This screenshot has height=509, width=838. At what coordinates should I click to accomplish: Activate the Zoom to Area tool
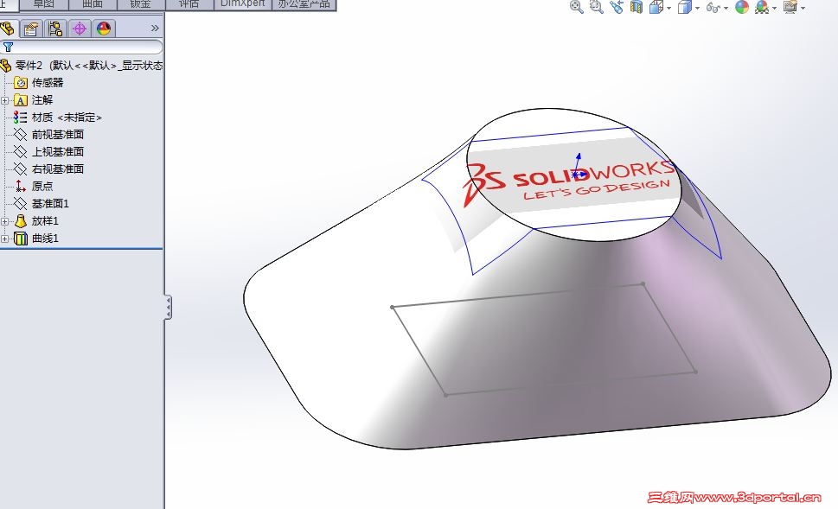[596, 7]
